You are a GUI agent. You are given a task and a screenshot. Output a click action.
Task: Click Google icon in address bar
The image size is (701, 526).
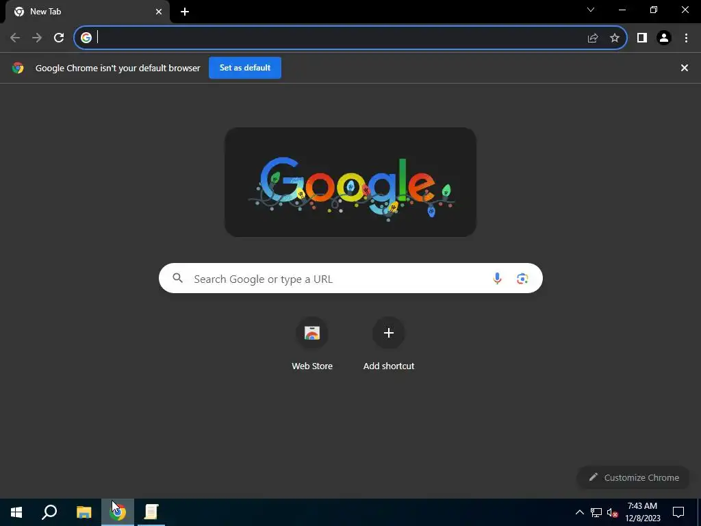coord(86,38)
